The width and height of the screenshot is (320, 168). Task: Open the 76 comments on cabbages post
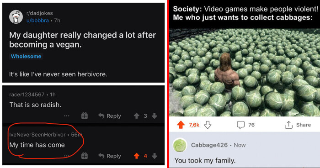coord(246,125)
